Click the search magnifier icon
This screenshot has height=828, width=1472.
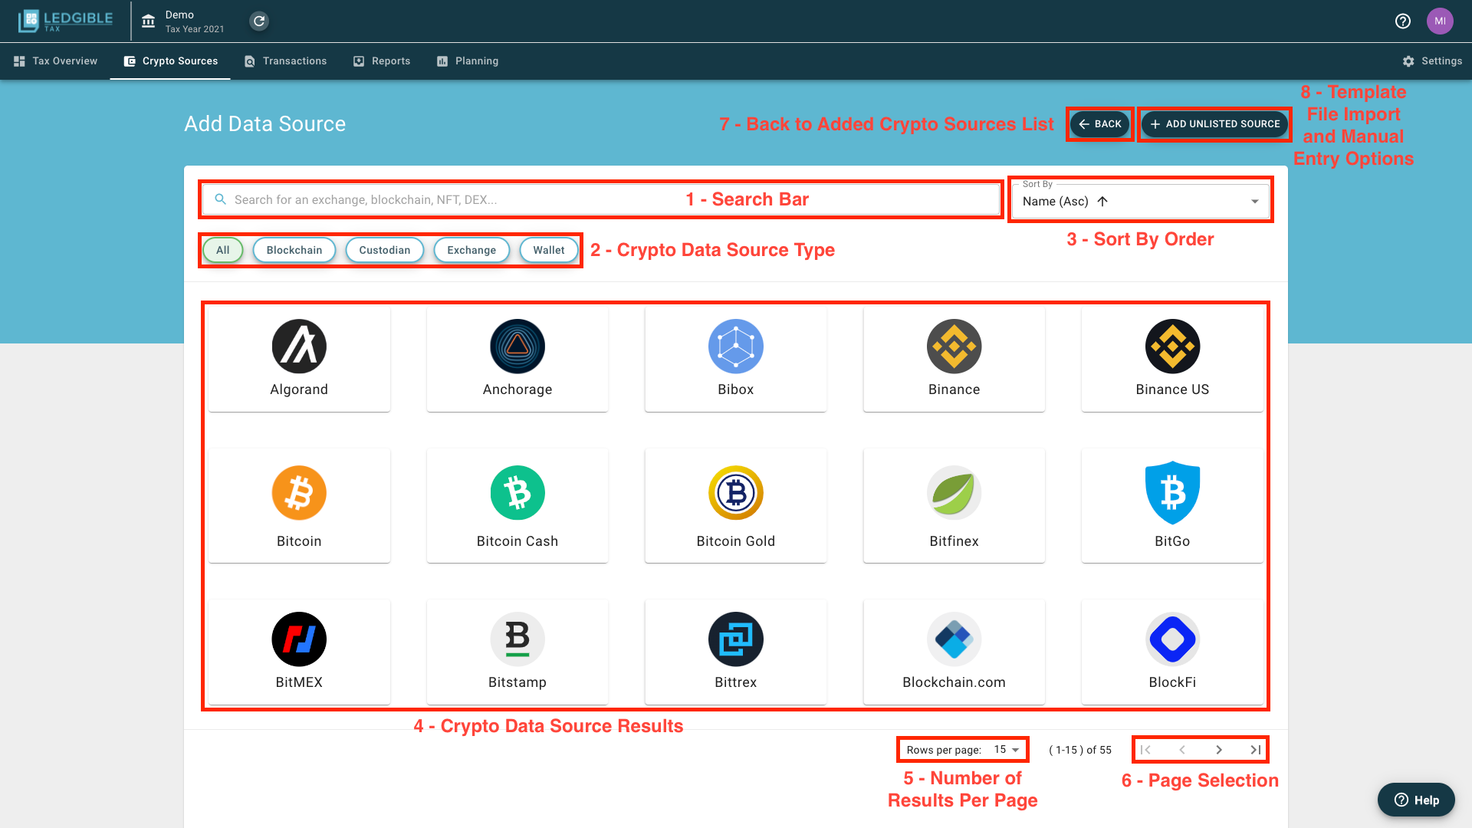(221, 199)
